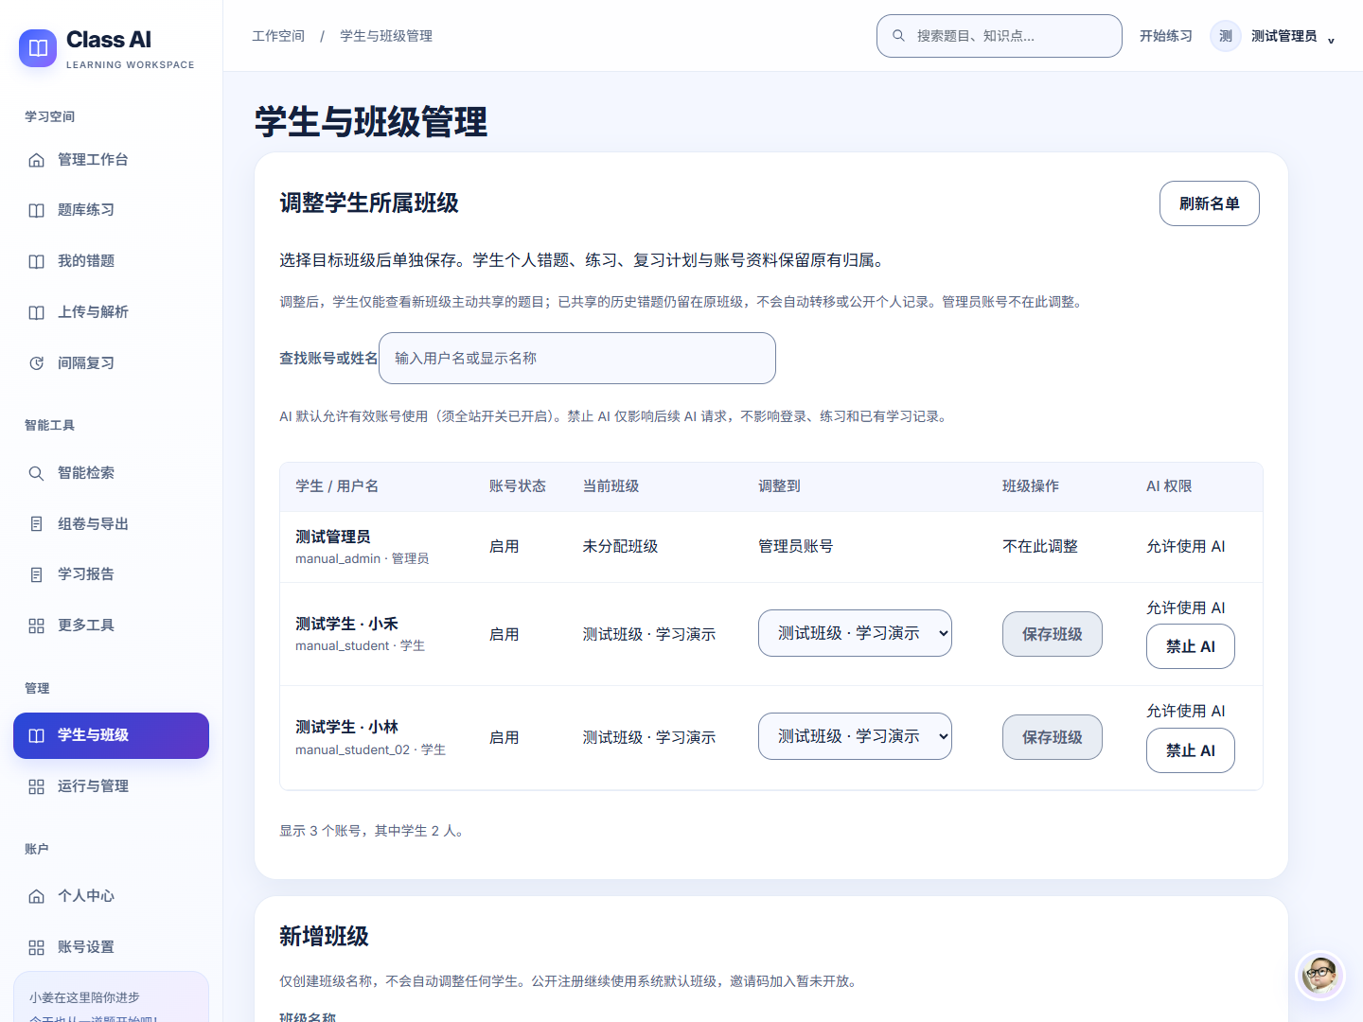Screen dimensions: 1363x1022
Task: Click 未分配班级 cell
Action: click(620, 546)
